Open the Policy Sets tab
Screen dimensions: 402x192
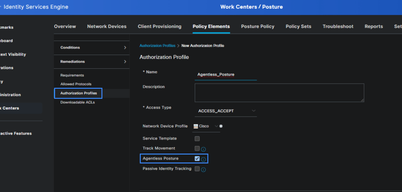click(x=298, y=26)
